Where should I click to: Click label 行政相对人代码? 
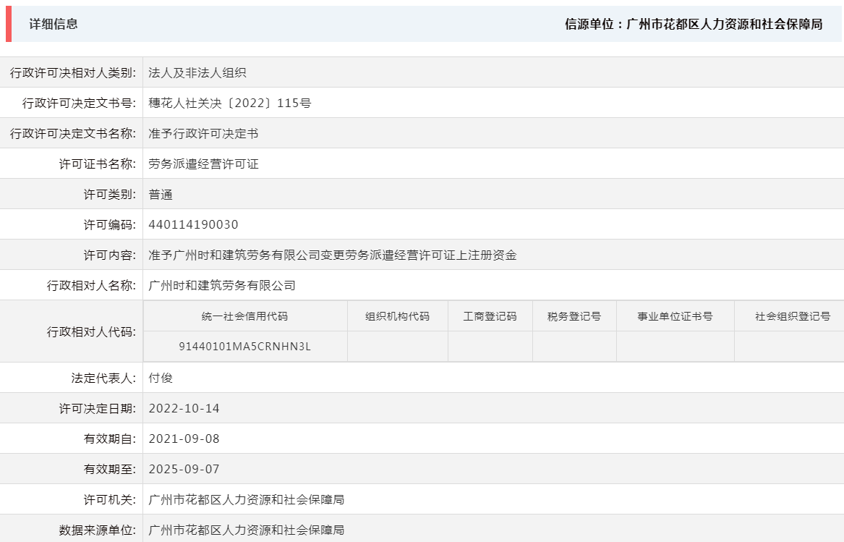tap(92, 332)
